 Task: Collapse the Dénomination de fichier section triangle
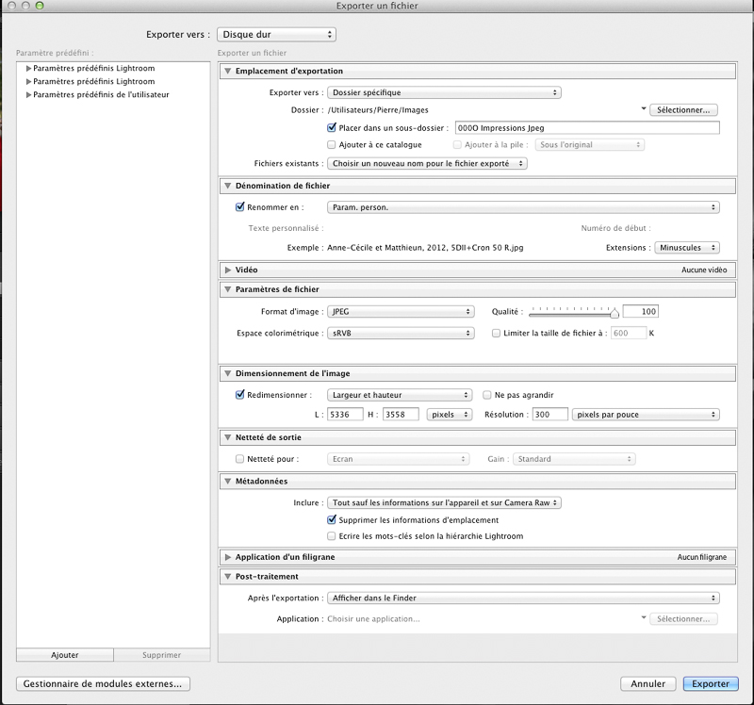pyautogui.click(x=228, y=187)
